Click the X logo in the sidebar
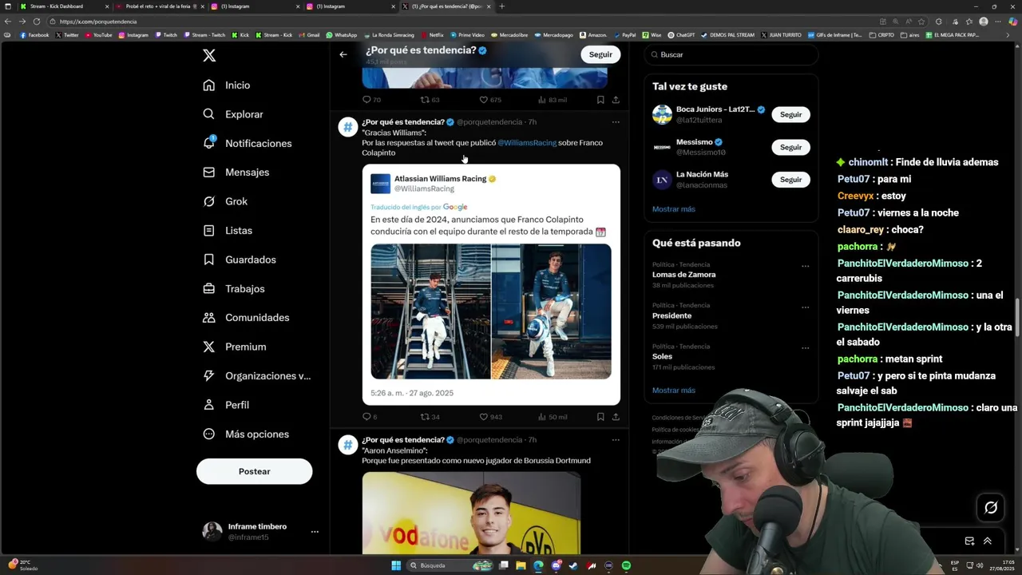The image size is (1022, 575). [x=209, y=55]
